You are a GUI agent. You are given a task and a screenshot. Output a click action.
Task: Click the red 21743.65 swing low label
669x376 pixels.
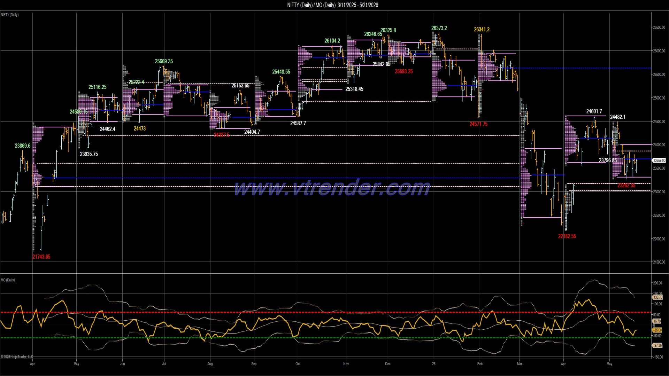(41, 257)
